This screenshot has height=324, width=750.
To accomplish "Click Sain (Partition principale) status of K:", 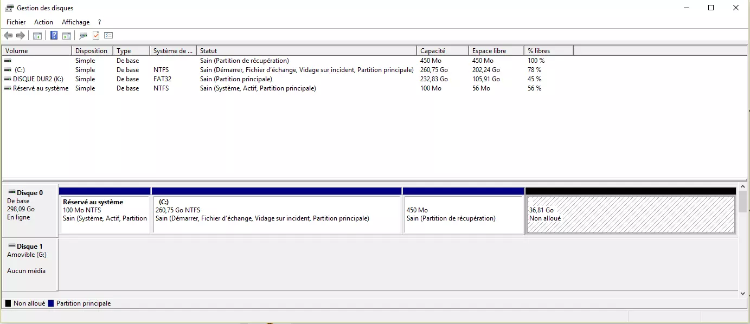I will (x=236, y=79).
